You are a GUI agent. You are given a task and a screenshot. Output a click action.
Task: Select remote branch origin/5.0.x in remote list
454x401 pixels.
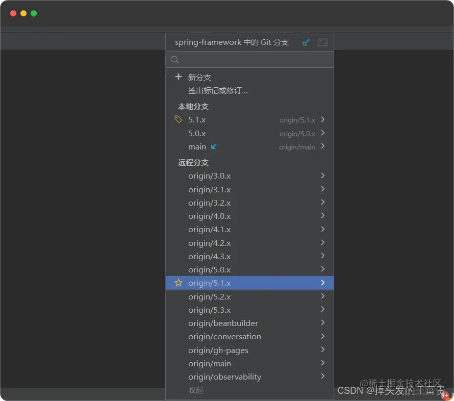pyautogui.click(x=209, y=270)
